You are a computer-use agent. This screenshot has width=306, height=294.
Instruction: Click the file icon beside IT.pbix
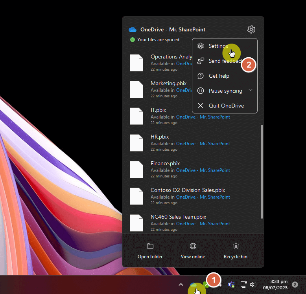click(x=136, y=116)
